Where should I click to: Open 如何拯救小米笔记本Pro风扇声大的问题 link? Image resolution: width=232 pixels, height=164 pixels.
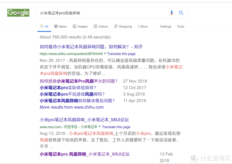click(78, 81)
